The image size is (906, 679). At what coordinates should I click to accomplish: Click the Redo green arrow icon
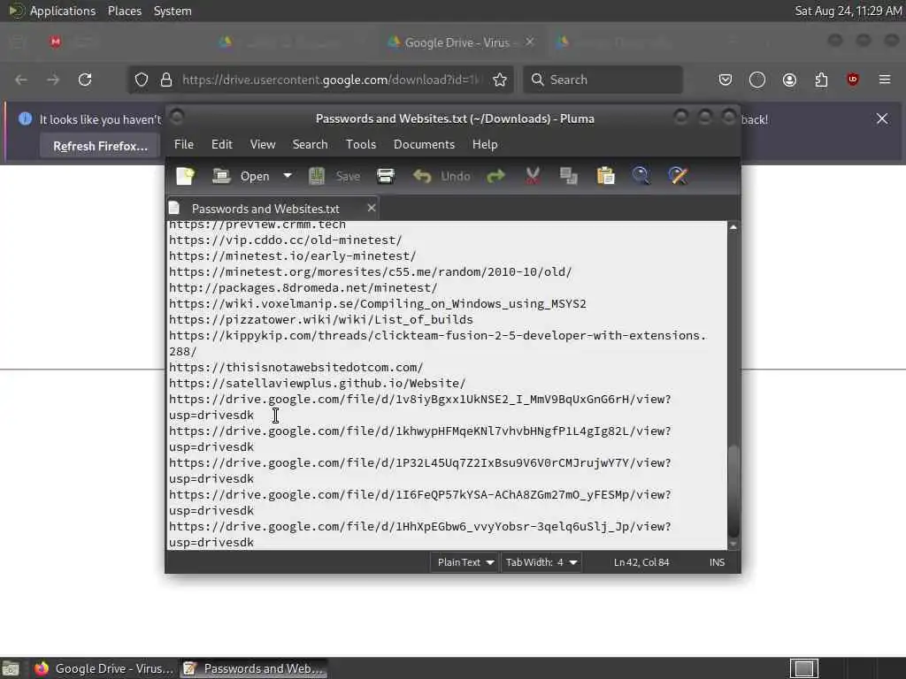point(495,176)
